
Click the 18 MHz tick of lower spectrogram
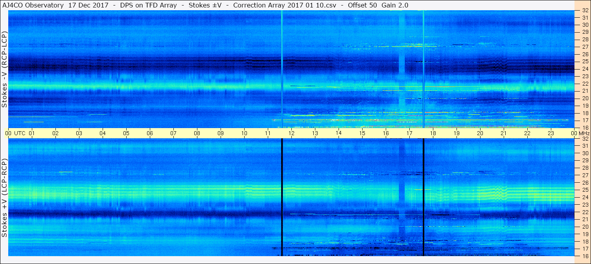[x=585, y=241]
